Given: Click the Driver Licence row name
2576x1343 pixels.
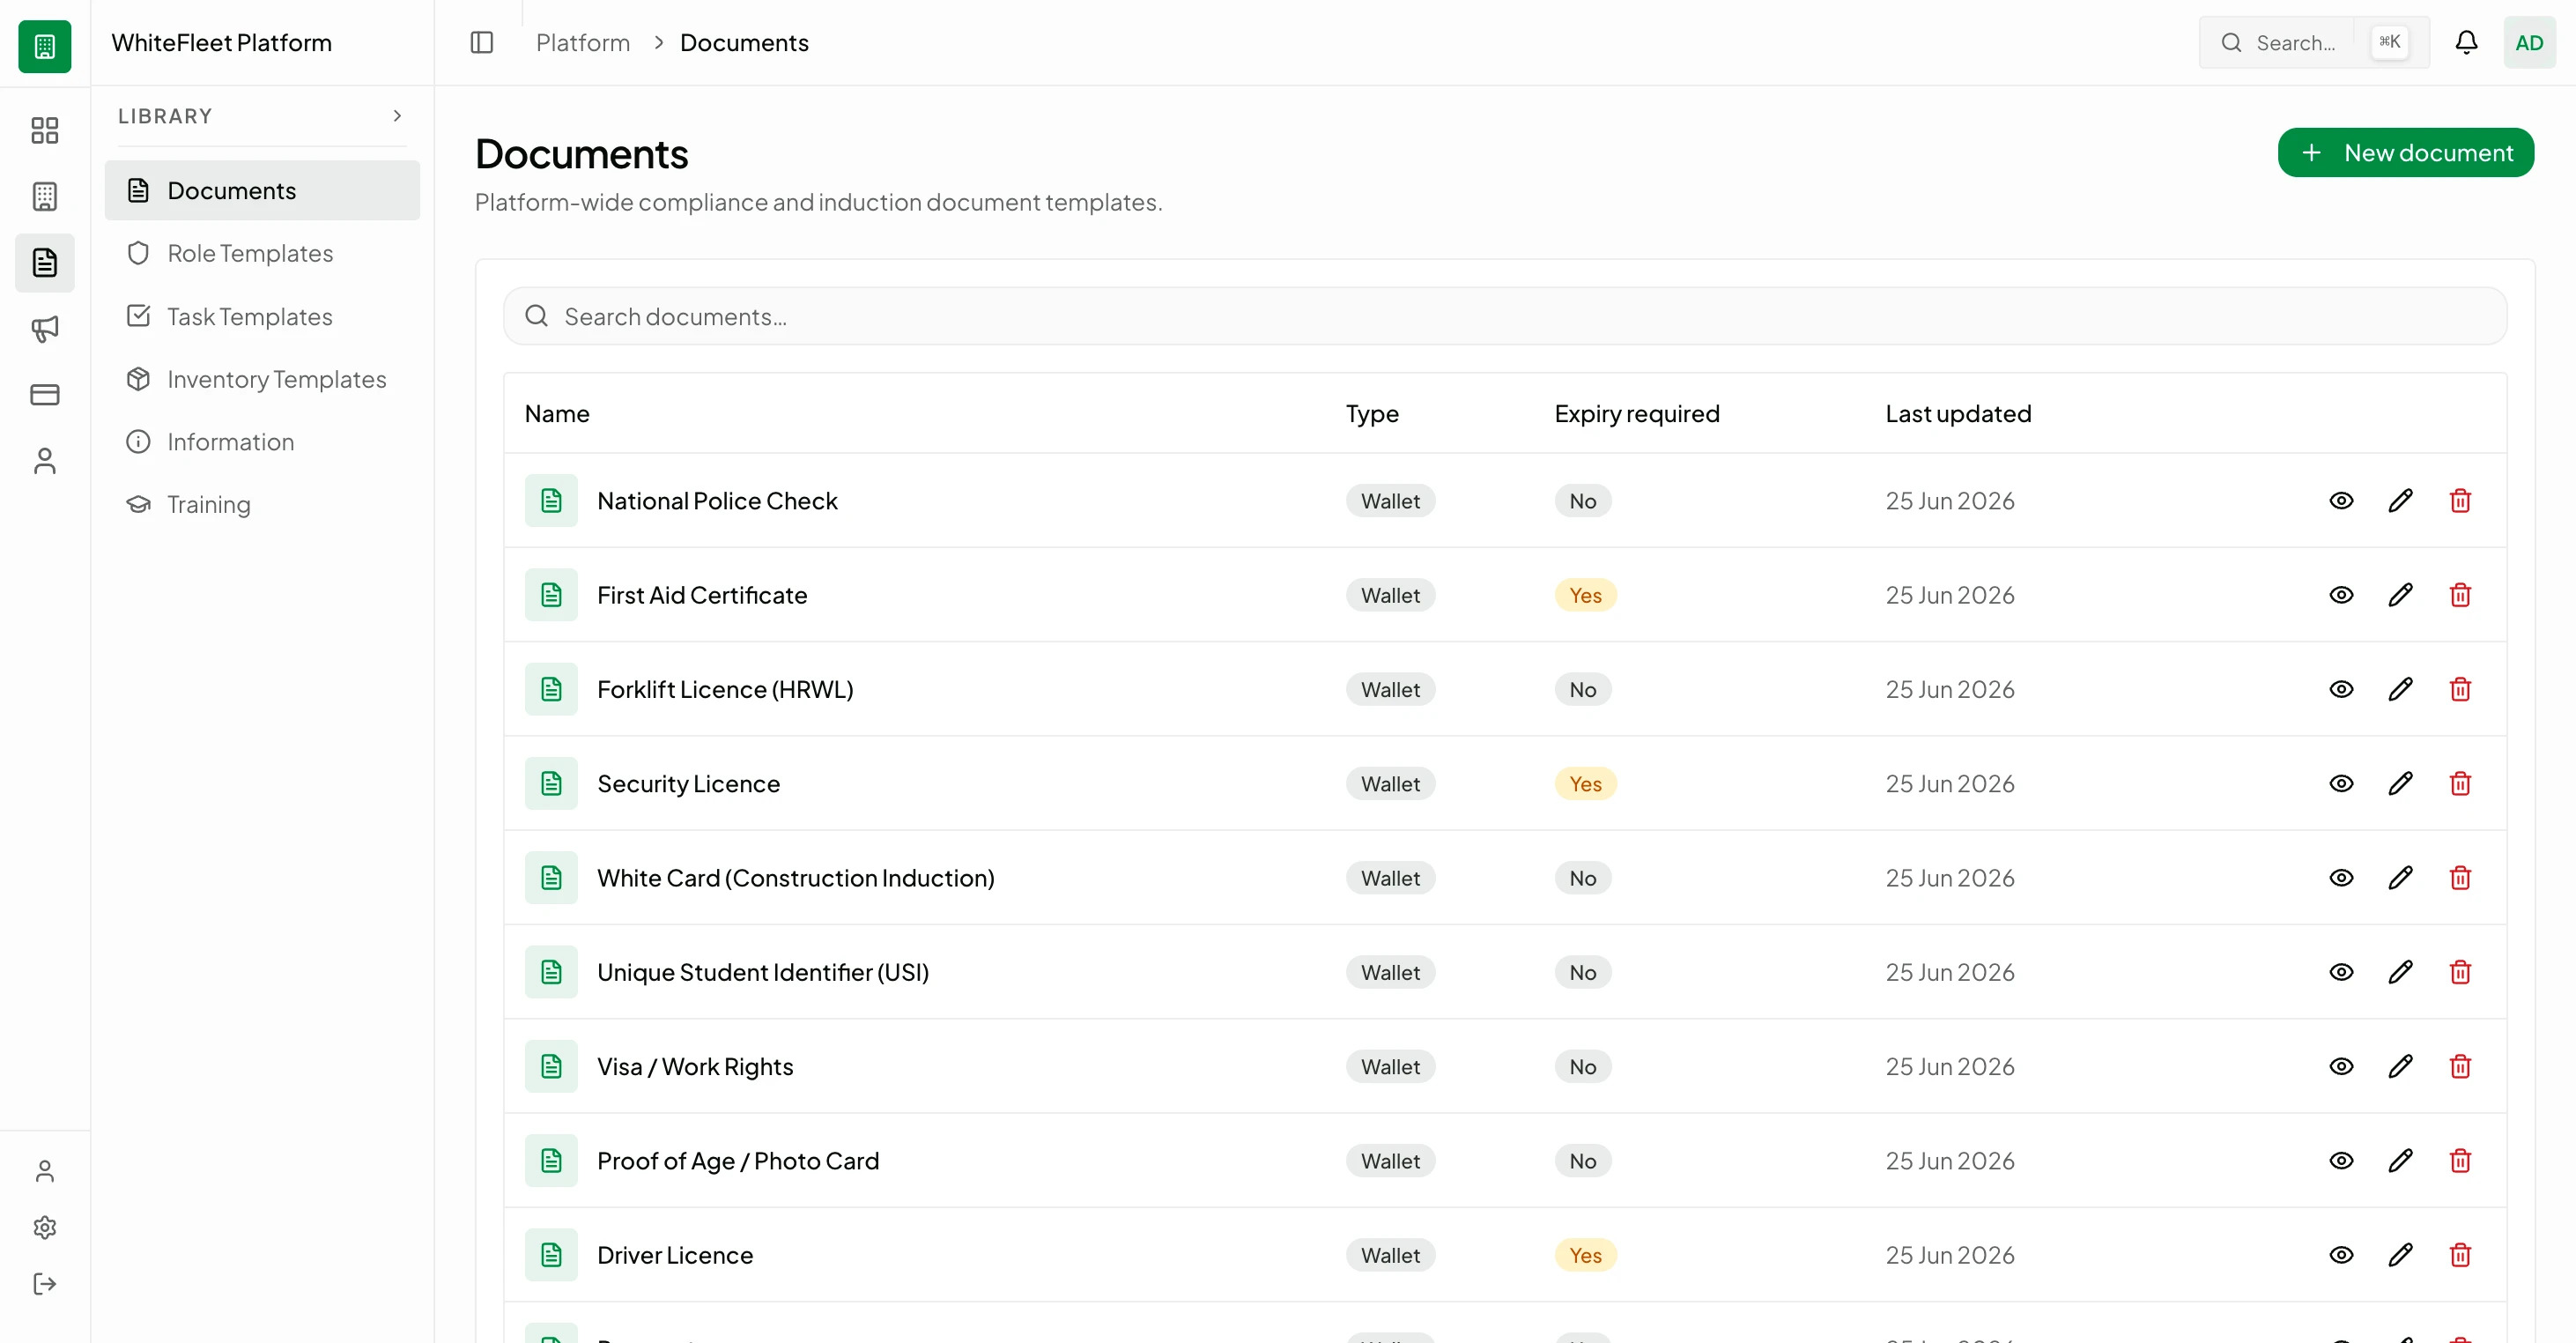Looking at the screenshot, I should (675, 1255).
